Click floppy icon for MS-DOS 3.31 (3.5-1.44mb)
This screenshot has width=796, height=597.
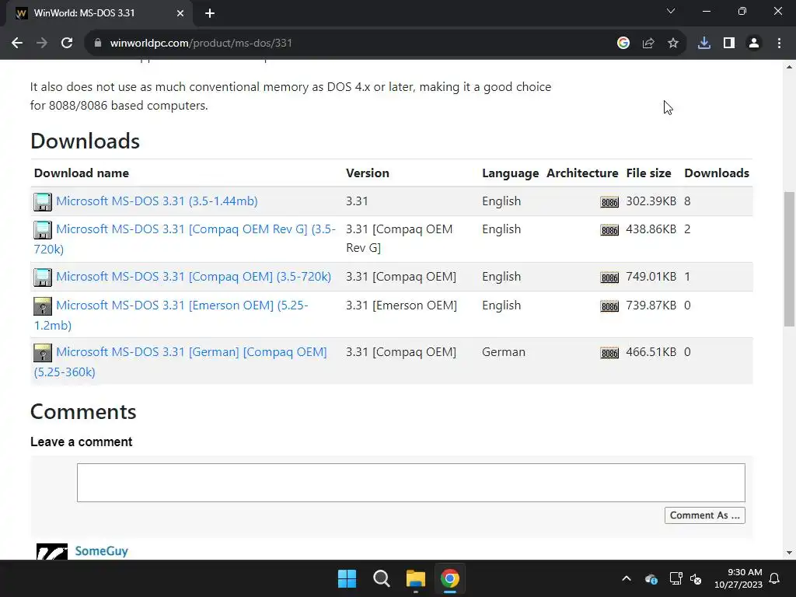[43, 201]
